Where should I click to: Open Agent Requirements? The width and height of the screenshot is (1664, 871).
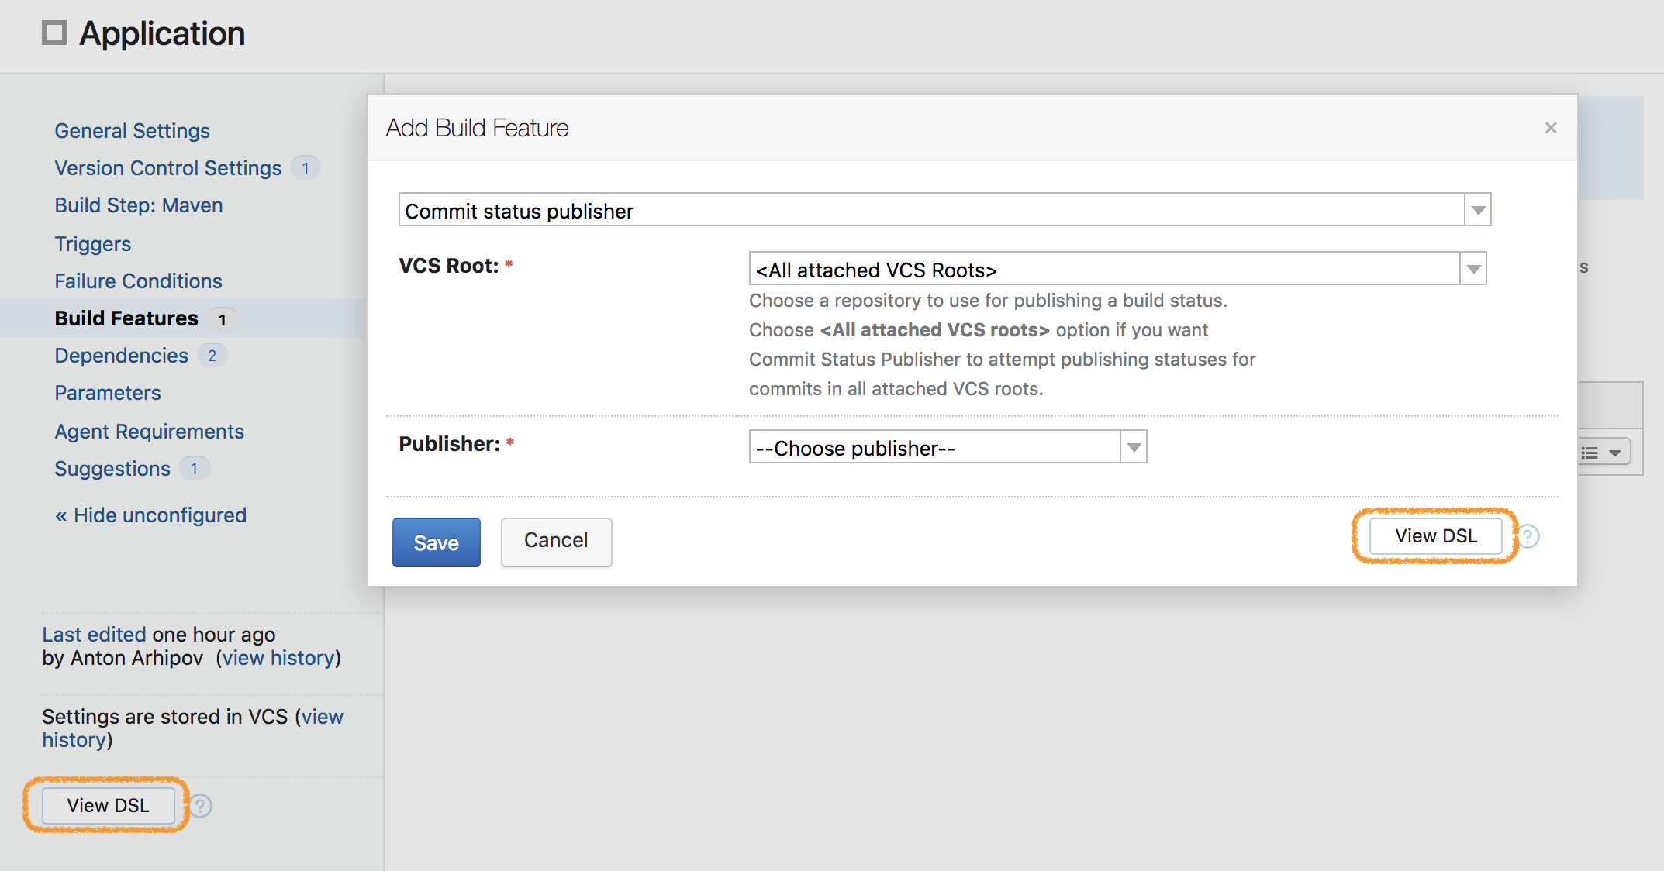[150, 432]
